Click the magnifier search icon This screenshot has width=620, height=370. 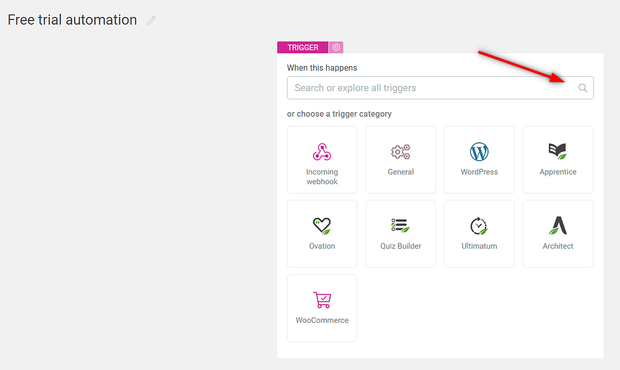[582, 88]
